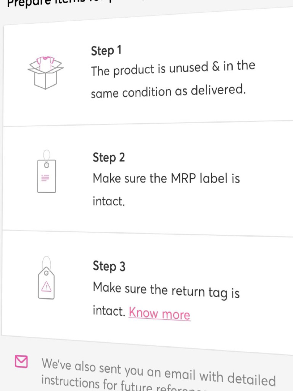
Task: Click the MRP label tag icon
Action: point(46,175)
